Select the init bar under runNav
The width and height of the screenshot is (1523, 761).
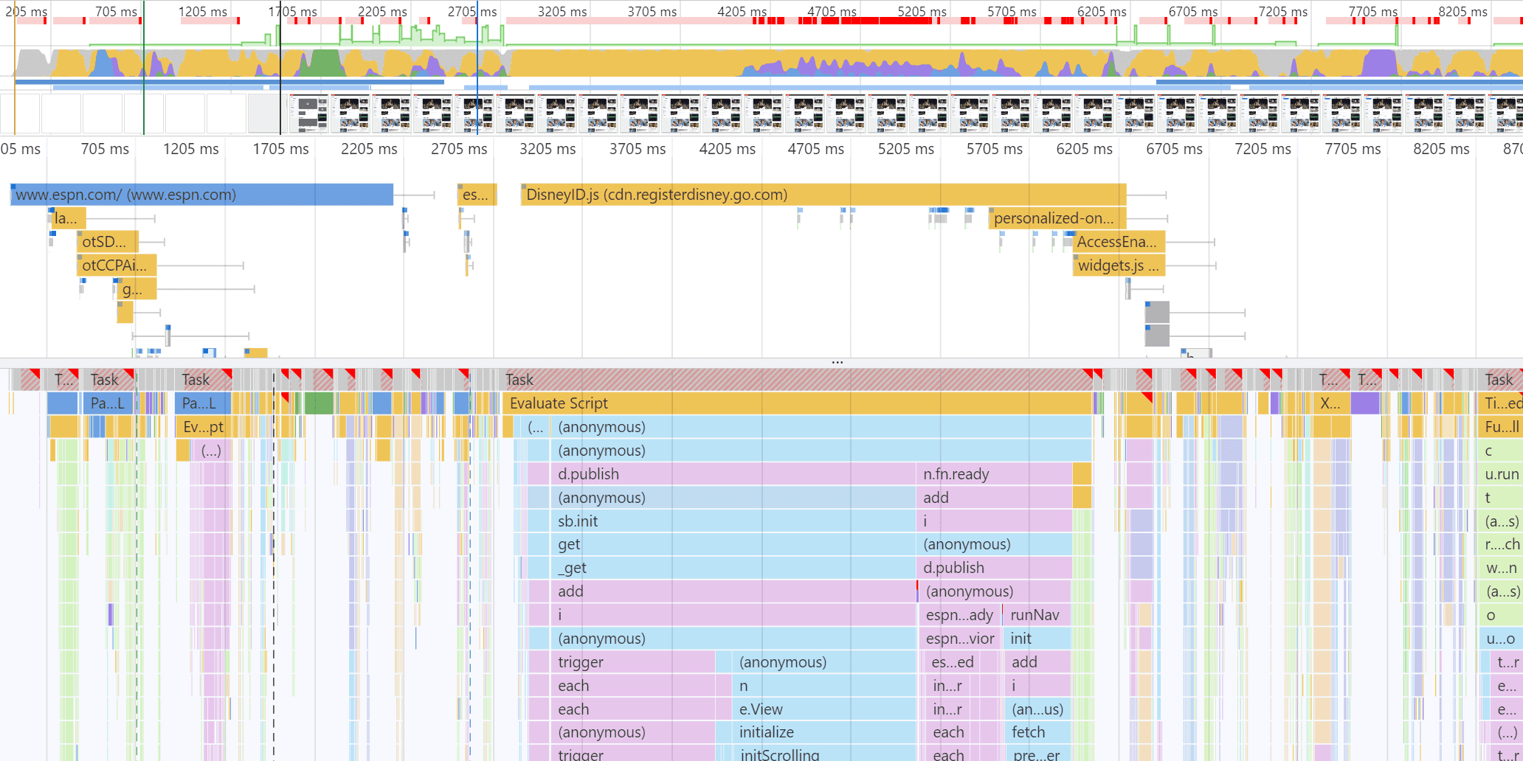tap(1037, 639)
